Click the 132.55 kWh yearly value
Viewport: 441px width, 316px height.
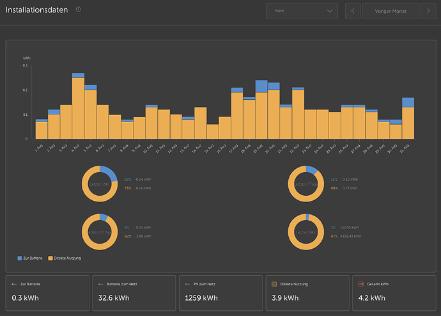pos(350,228)
